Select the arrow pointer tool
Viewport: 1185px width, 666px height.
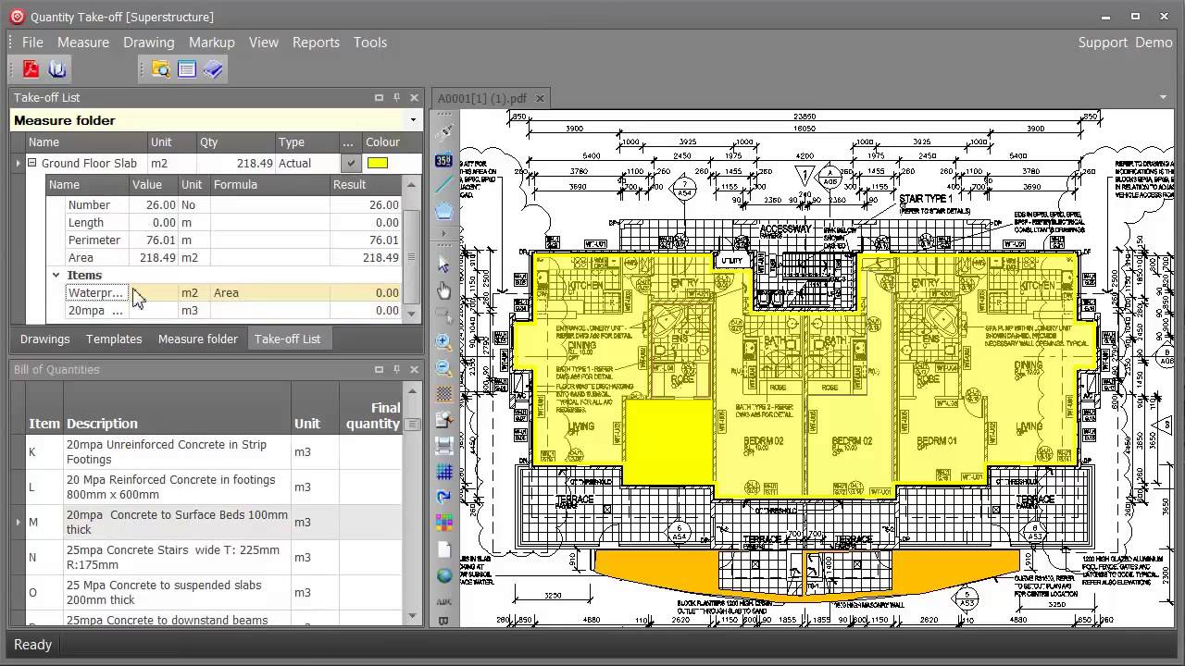[444, 265]
